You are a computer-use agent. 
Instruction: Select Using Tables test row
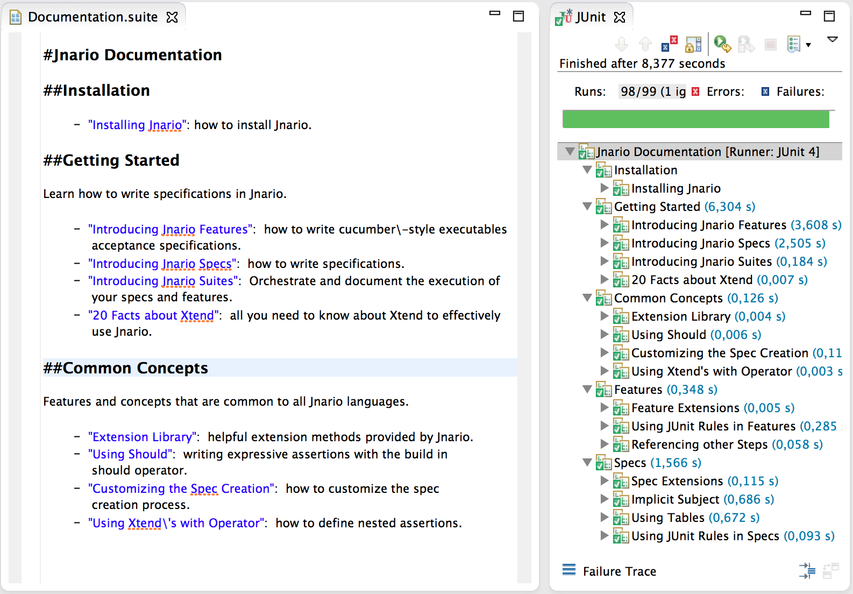pyautogui.click(x=700, y=518)
